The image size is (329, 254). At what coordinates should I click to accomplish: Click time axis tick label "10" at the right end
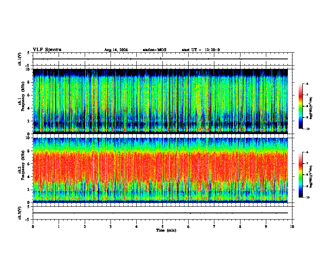292,227
